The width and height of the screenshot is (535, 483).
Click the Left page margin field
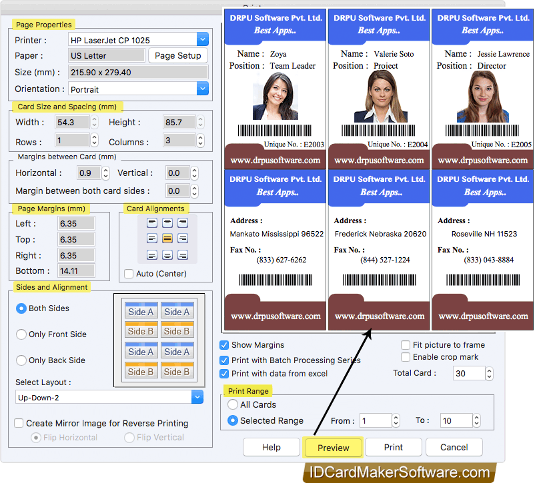click(76, 224)
